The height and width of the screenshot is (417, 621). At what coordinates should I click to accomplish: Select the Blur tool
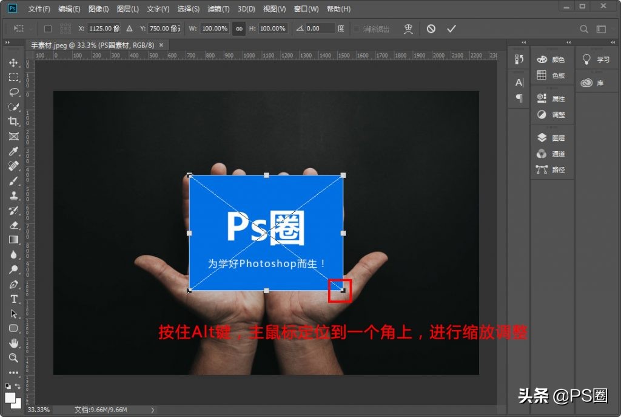pos(13,254)
